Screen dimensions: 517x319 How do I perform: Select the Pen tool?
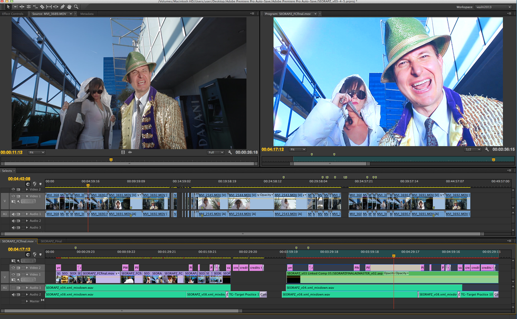62,7
